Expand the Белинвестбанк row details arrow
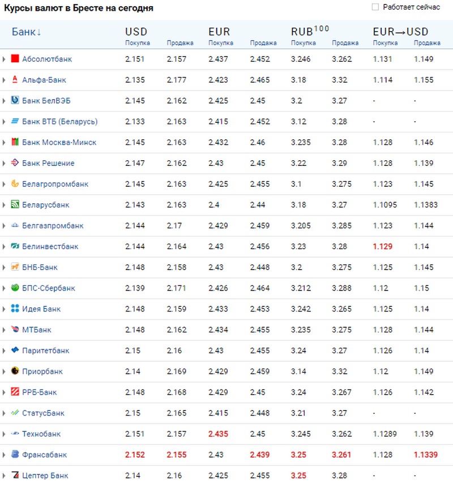This screenshot has width=453, height=483. 4,247
